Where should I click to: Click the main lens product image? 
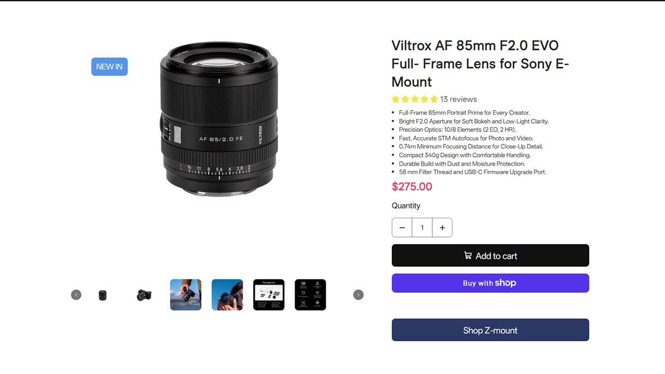pos(219,118)
